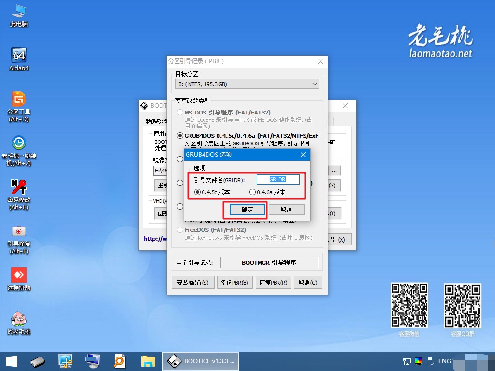
Task: Click 取消(C) in PBR window
Action: (308, 282)
